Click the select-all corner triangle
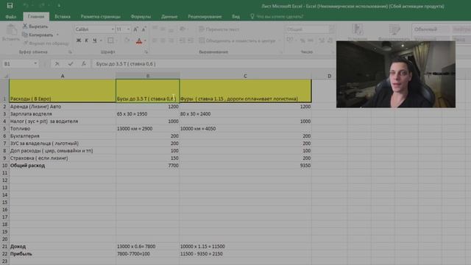The image size is (471, 265). 5,76
